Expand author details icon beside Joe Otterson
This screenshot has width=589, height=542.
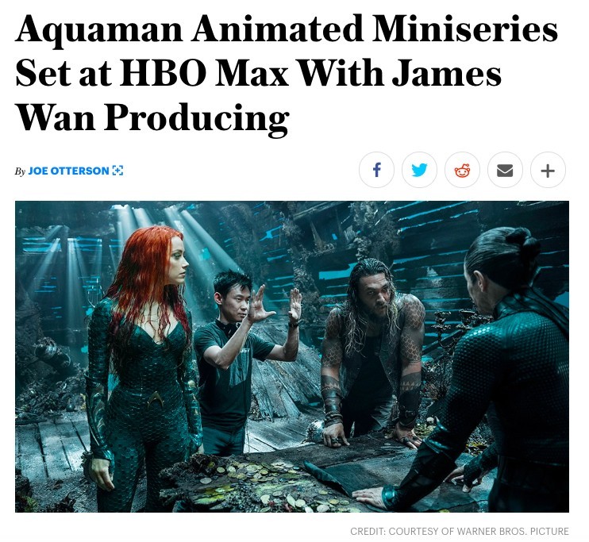tap(118, 171)
